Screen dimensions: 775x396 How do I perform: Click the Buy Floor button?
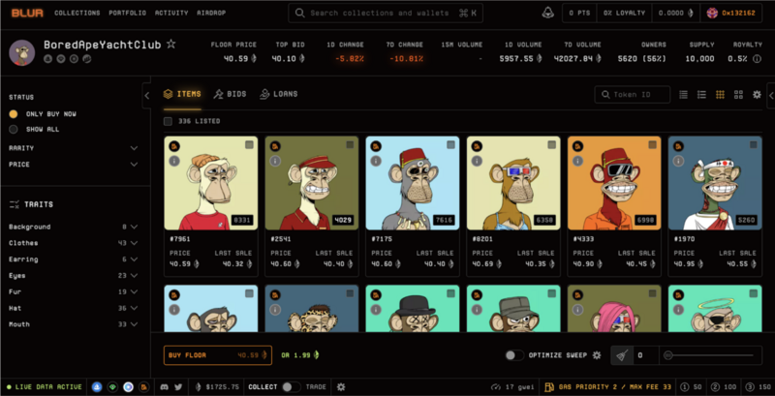pyautogui.click(x=216, y=355)
